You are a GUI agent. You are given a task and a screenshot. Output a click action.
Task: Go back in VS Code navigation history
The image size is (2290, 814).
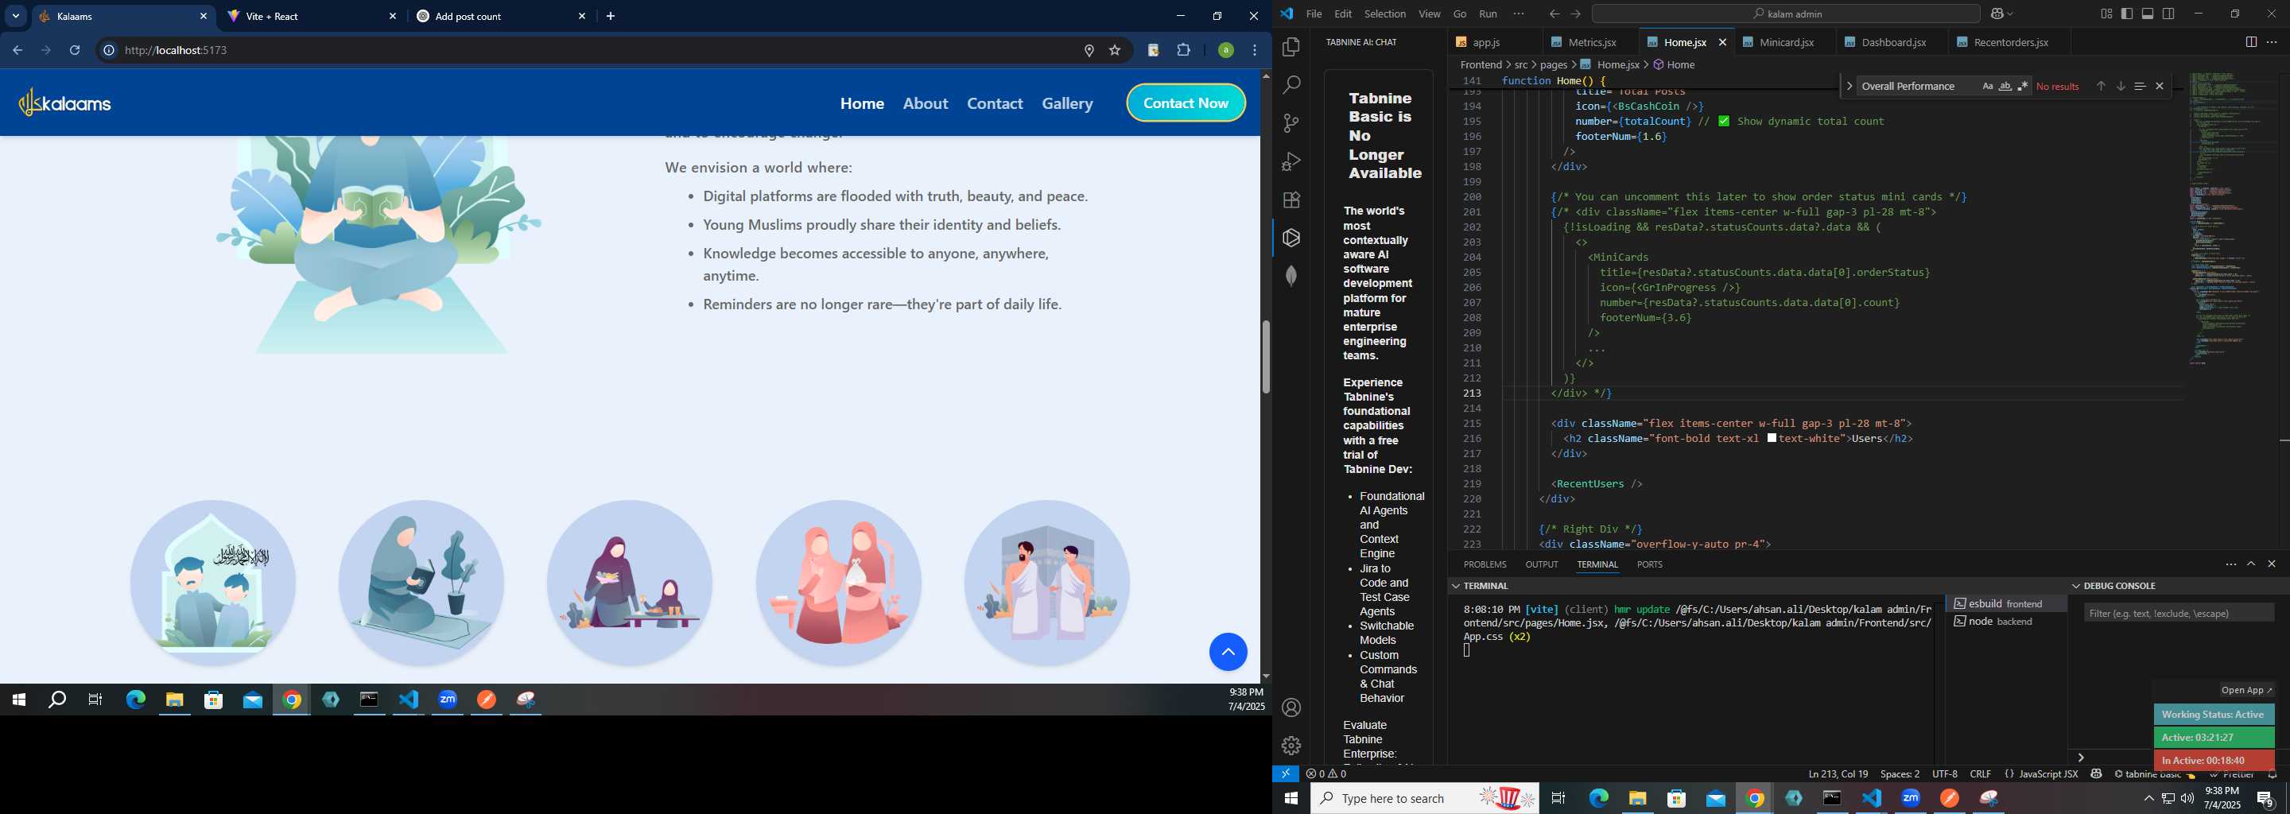click(1554, 14)
